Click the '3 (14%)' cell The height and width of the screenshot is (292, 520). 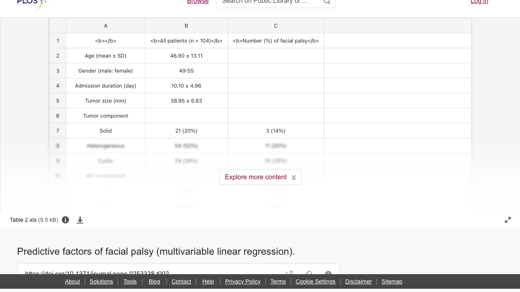pyautogui.click(x=276, y=131)
